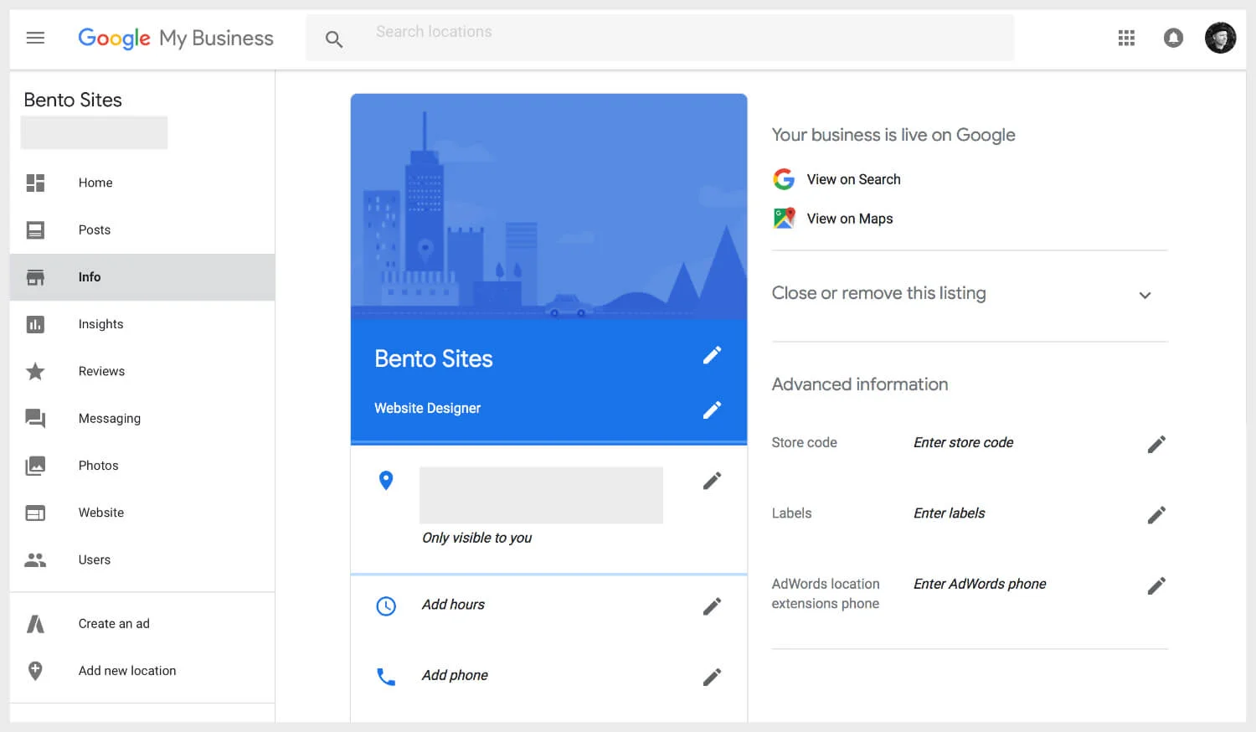Edit the business address pencil

[712, 481]
